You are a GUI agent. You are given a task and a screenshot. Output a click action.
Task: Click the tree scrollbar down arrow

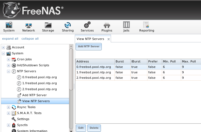71,131
